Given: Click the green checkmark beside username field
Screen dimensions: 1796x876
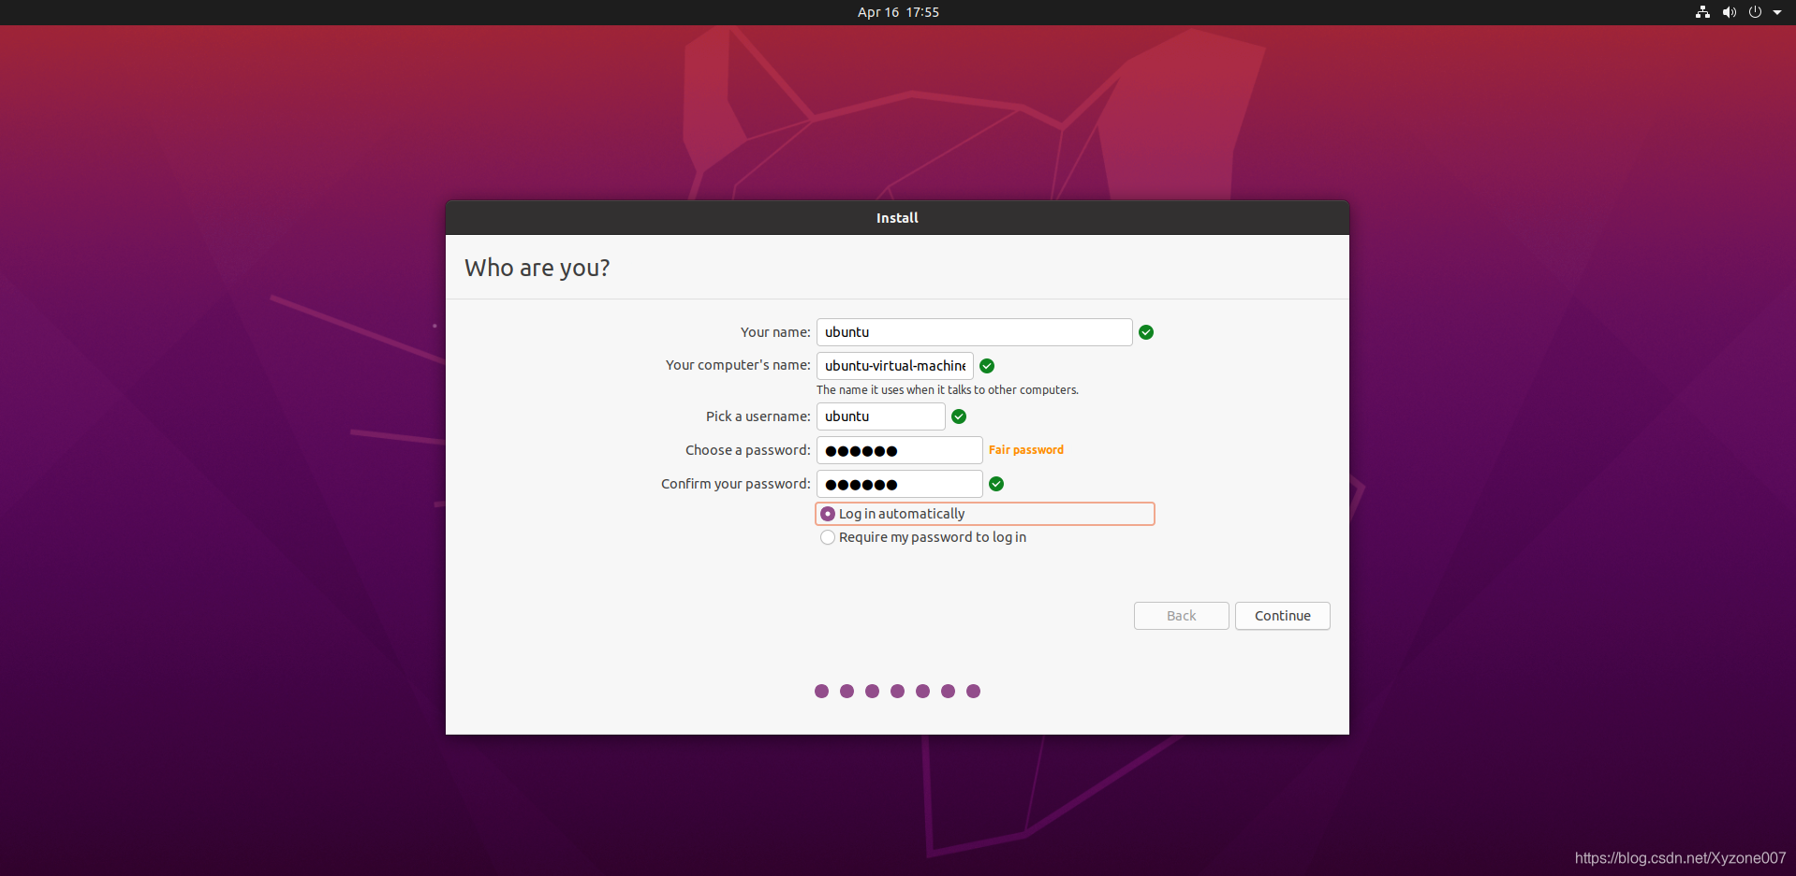Looking at the screenshot, I should click(959, 416).
